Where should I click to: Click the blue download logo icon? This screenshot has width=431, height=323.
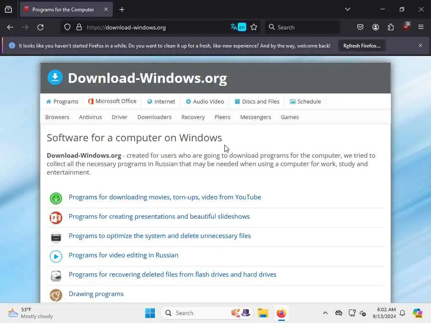(55, 77)
